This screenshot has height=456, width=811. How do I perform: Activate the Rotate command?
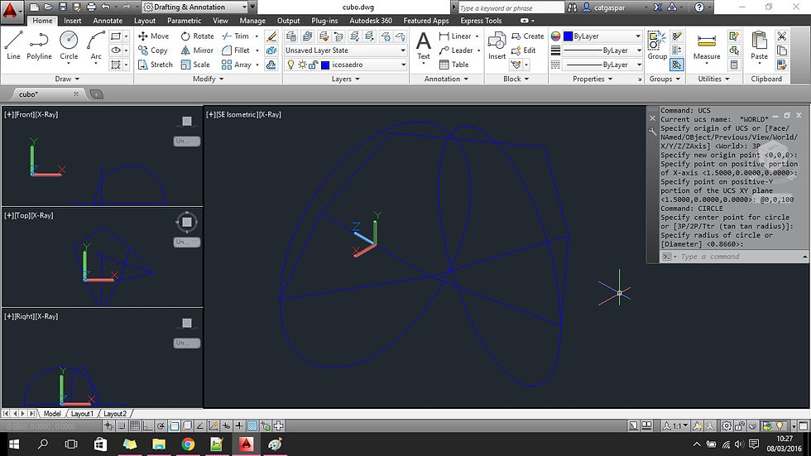click(x=197, y=36)
